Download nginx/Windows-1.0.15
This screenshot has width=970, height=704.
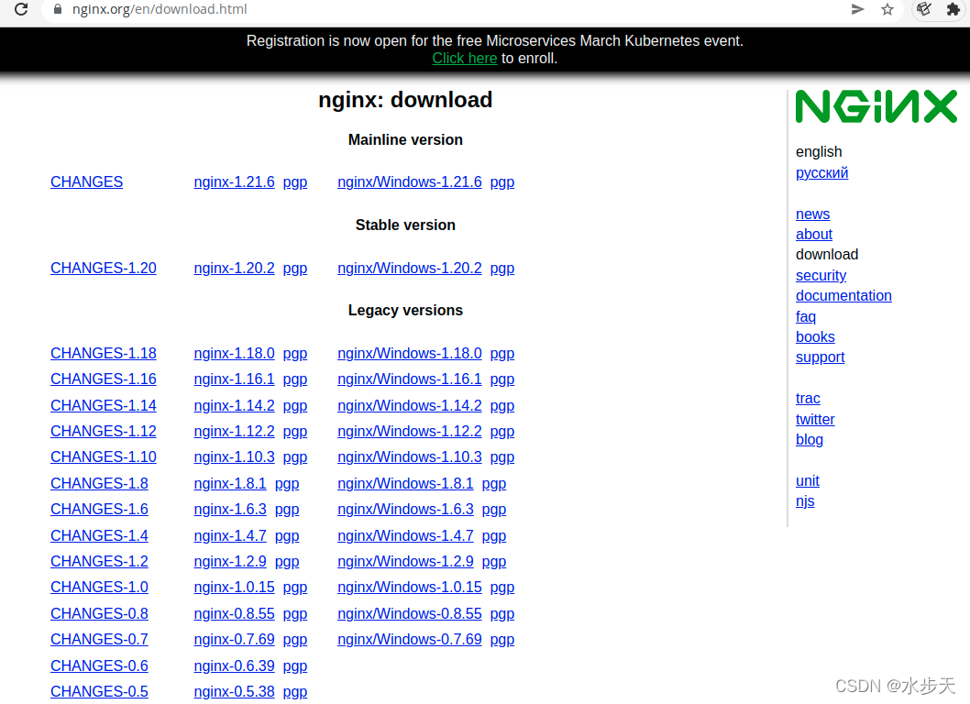pos(410,587)
